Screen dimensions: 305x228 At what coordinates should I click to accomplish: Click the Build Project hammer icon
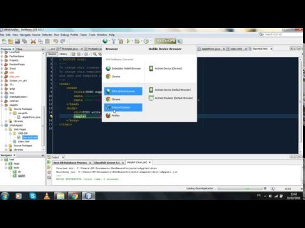pyautogui.click(x=114, y=41)
